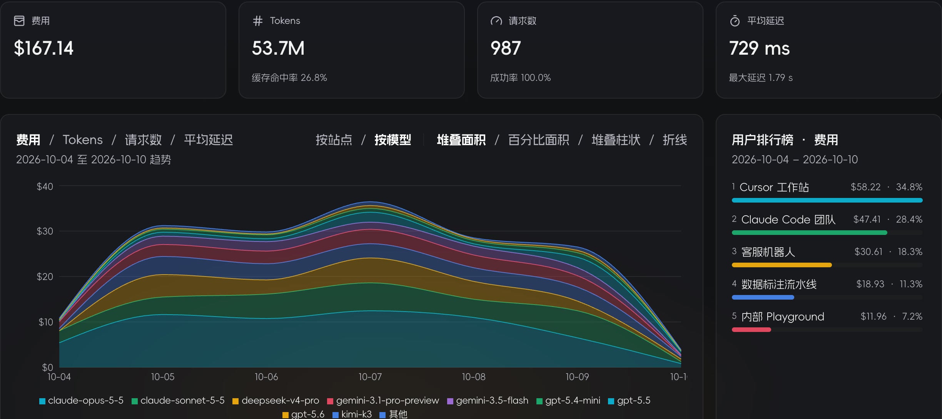Click the $40 y-axis label
942x419 pixels.
pyautogui.click(x=45, y=187)
